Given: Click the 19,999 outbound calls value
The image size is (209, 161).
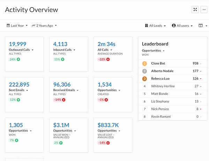Looking at the screenshot, I should (x=18, y=44).
